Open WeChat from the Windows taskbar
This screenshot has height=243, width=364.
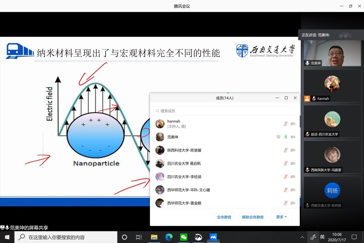click(x=183, y=237)
